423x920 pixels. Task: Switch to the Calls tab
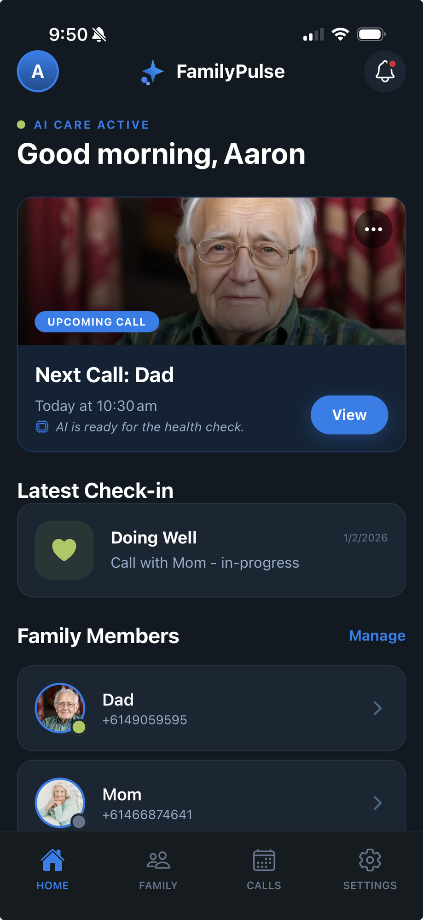[x=264, y=868]
